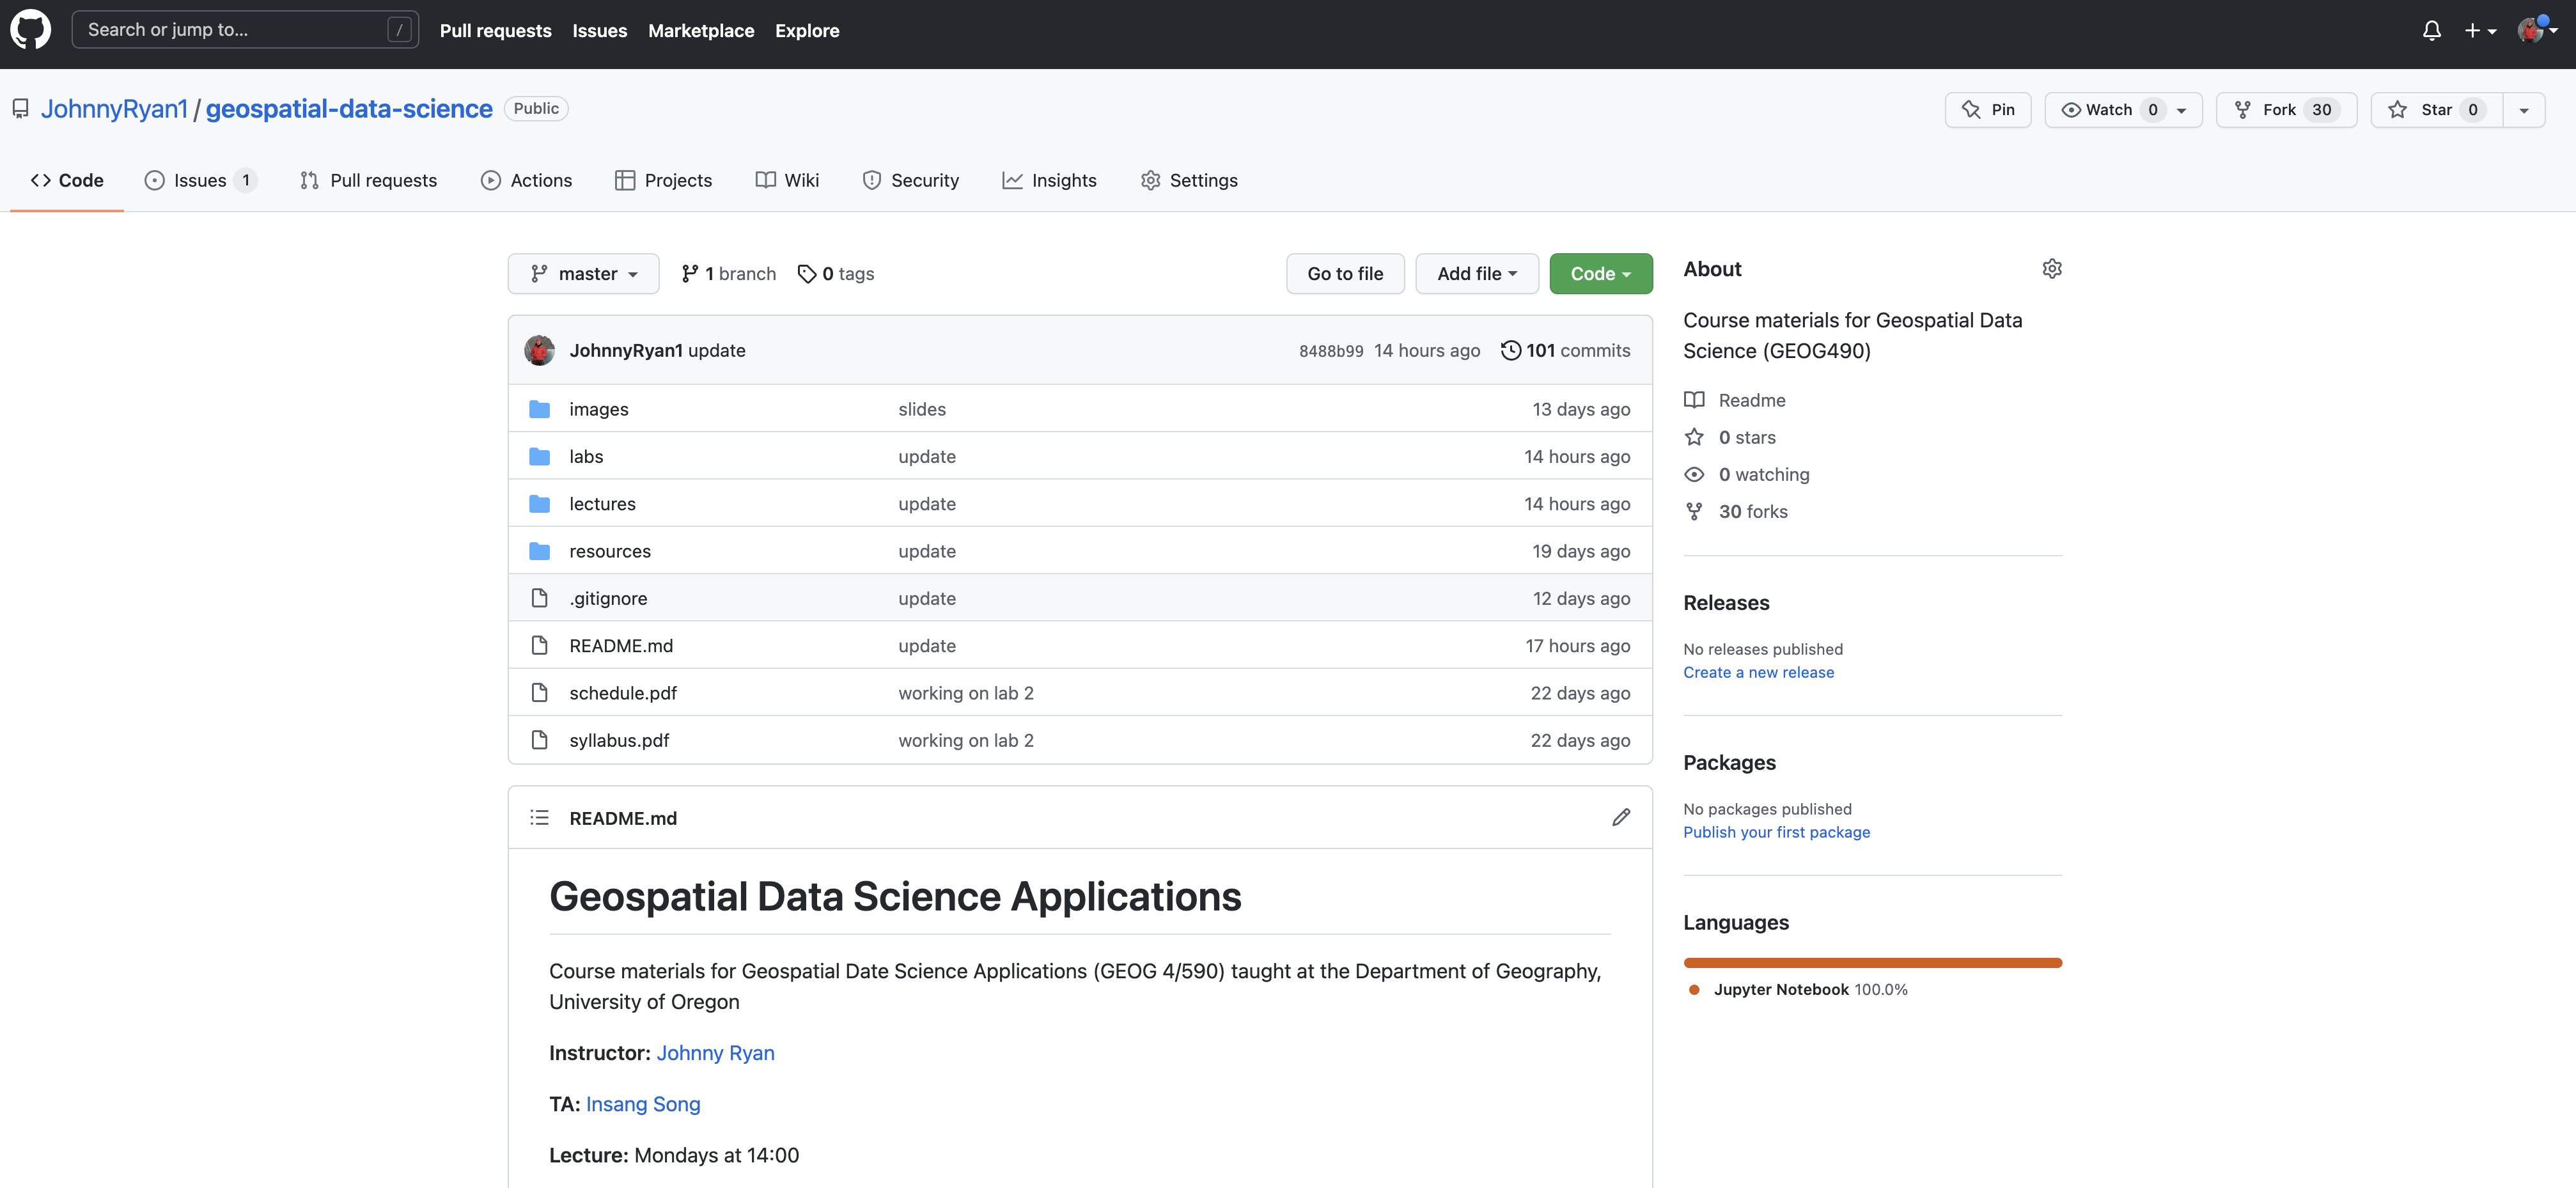Open the Packages heading link

click(1730, 763)
